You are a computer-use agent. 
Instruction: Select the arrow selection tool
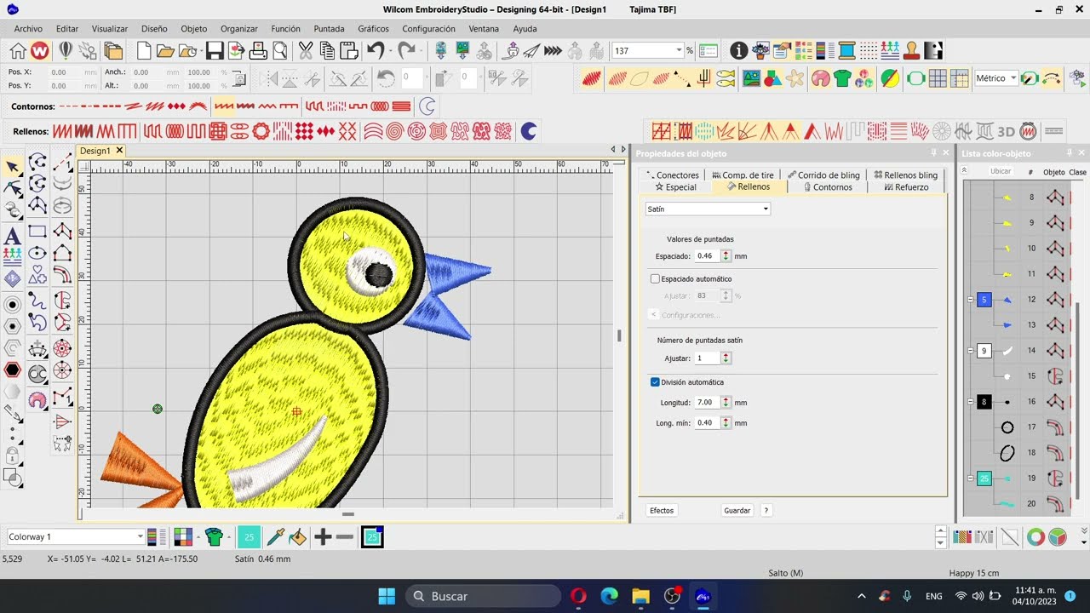click(x=13, y=167)
